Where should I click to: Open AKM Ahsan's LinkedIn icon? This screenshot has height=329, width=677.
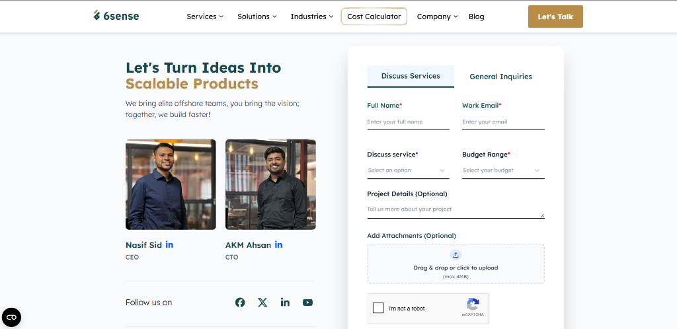click(x=278, y=244)
